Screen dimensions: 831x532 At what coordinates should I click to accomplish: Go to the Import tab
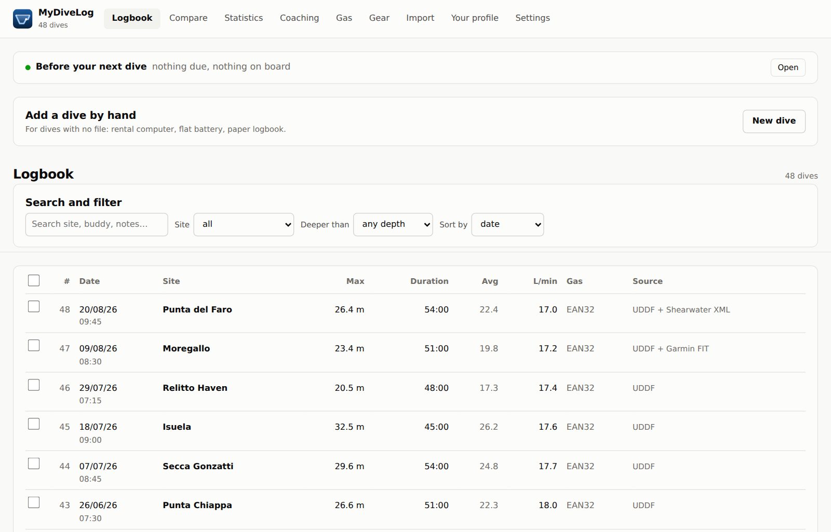point(420,18)
